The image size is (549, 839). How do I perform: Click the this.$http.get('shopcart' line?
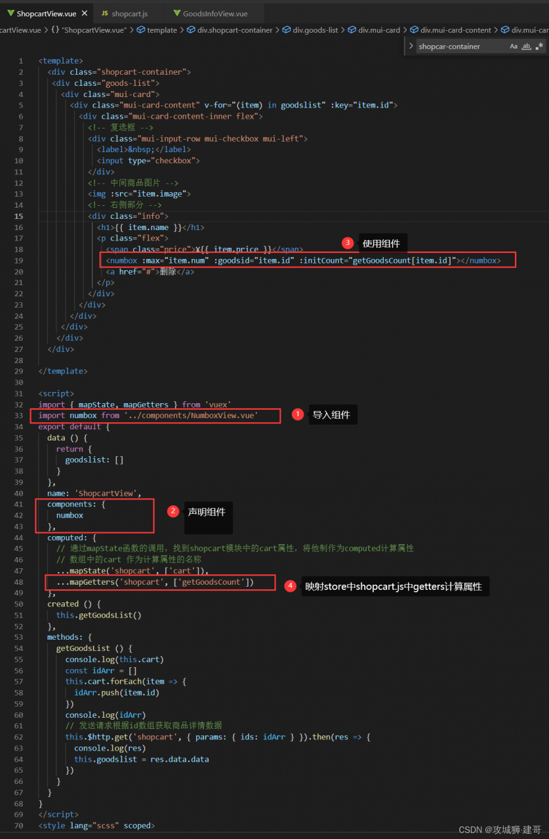tap(218, 737)
